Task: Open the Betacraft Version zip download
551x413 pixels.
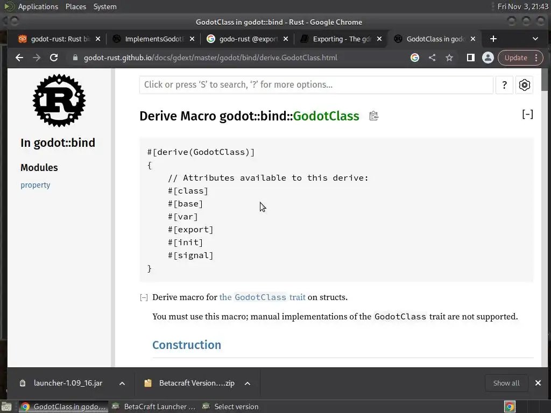Action: point(190,383)
